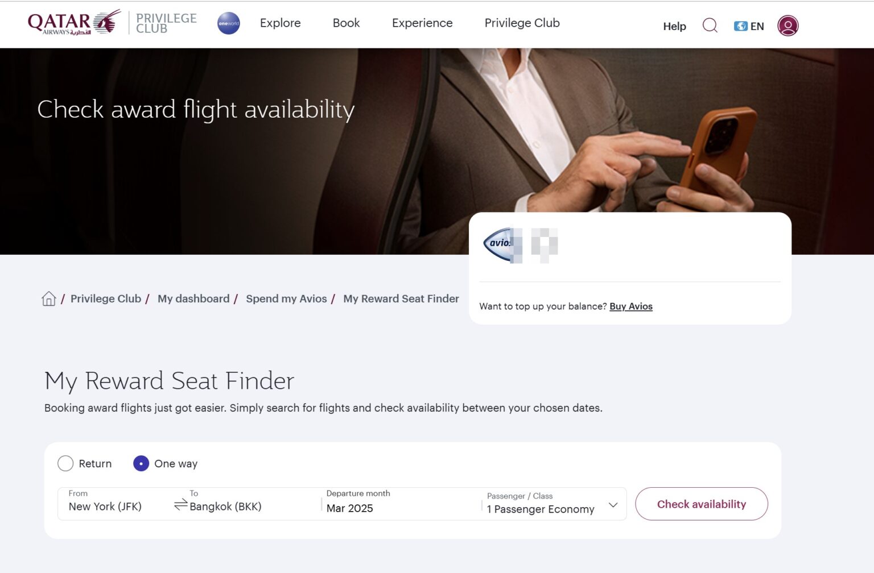Expand the chevron beside 1 Passenger Economy
The width and height of the screenshot is (874, 573).
point(613,505)
